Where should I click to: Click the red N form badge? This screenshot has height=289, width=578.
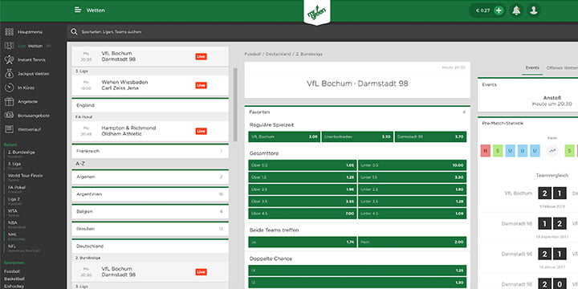486,150
